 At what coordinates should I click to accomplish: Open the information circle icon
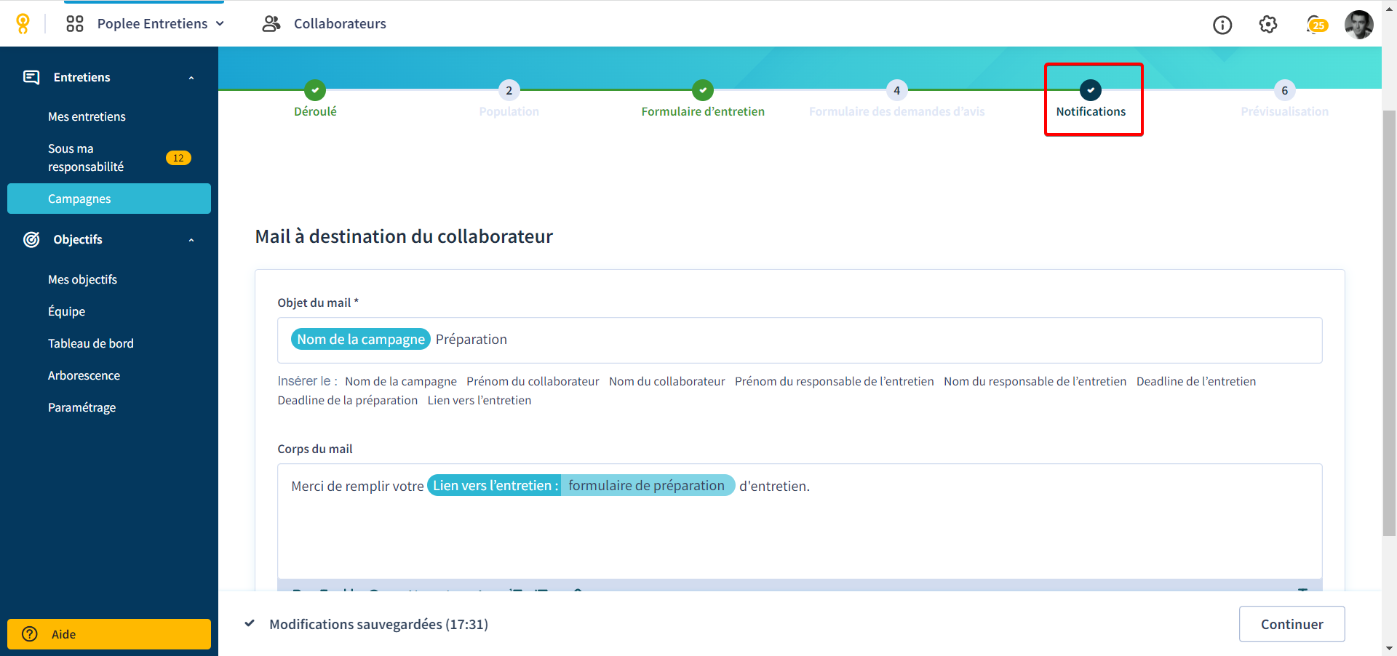(x=1222, y=25)
